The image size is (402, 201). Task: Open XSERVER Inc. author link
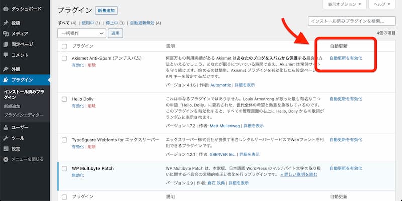coord(222,154)
